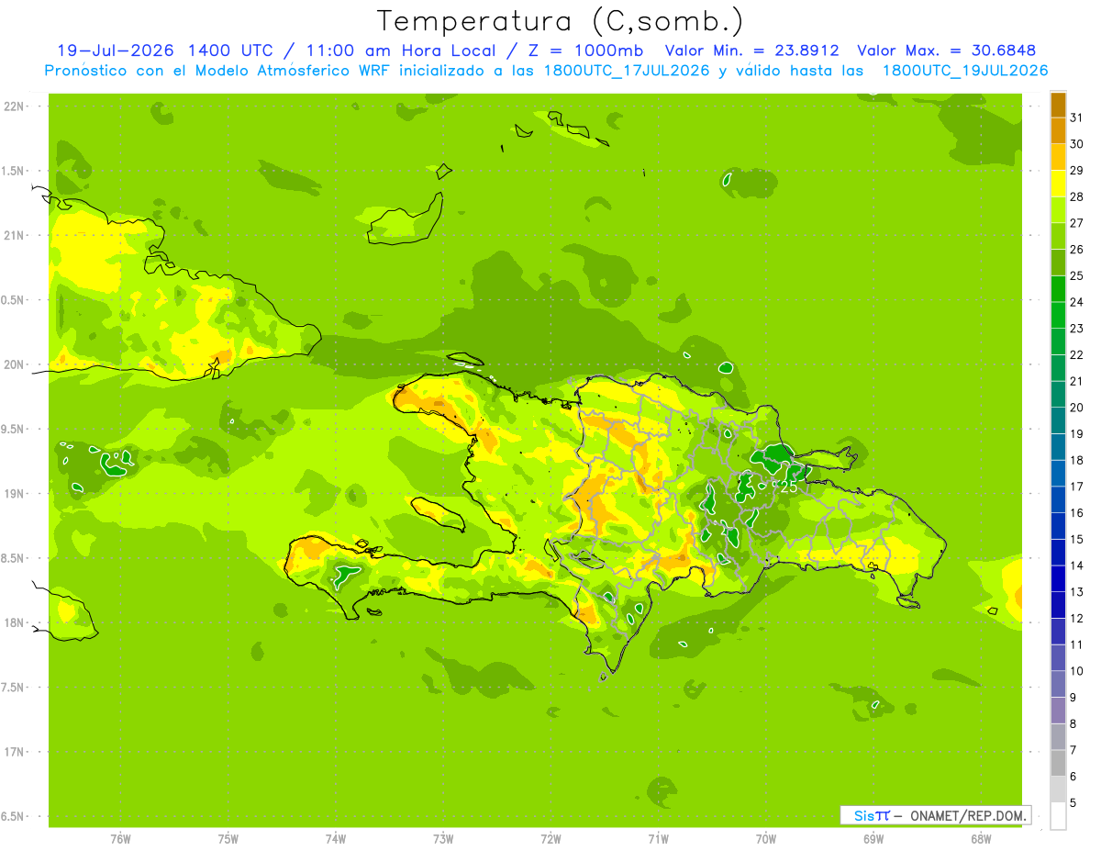
Task: Click legend value '15'
Action: [x=1078, y=540]
